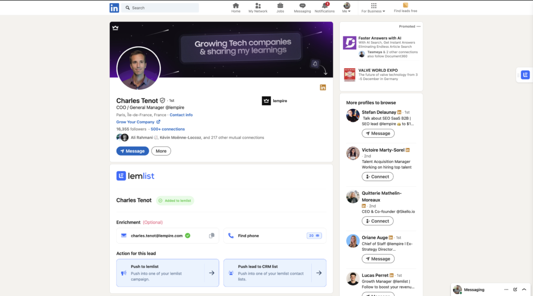Open Oriane Auge's profile
Screen dimensions: 533x296
[x=375, y=238]
